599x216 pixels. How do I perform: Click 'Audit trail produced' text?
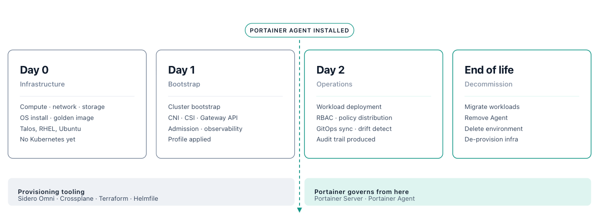pos(346,140)
